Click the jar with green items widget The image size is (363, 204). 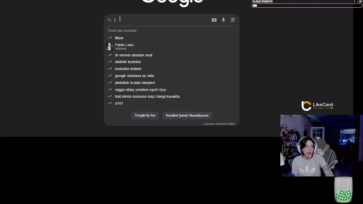[x=343, y=190]
